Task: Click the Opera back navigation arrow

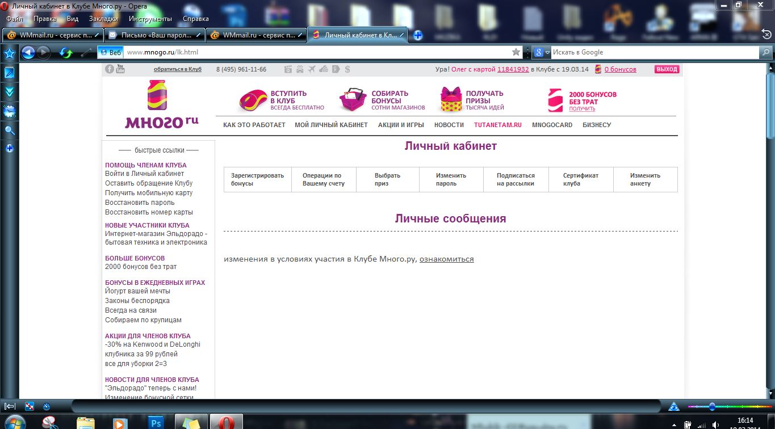Action: coord(28,53)
